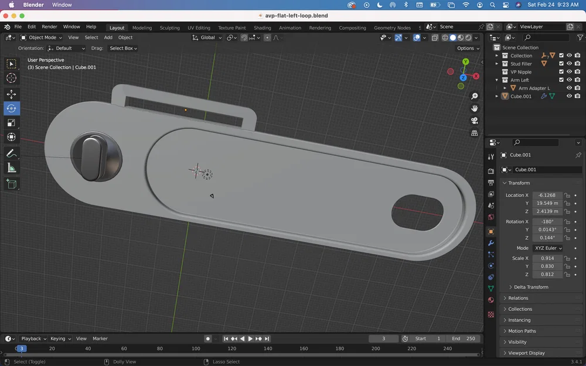This screenshot has width=586, height=366.
Task: Select the Measure tool
Action: coord(11,168)
